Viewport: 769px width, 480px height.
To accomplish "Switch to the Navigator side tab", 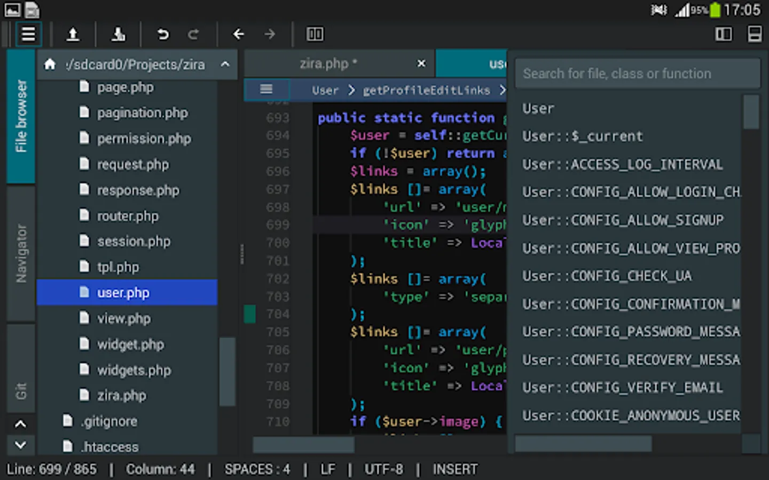I will [x=21, y=253].
